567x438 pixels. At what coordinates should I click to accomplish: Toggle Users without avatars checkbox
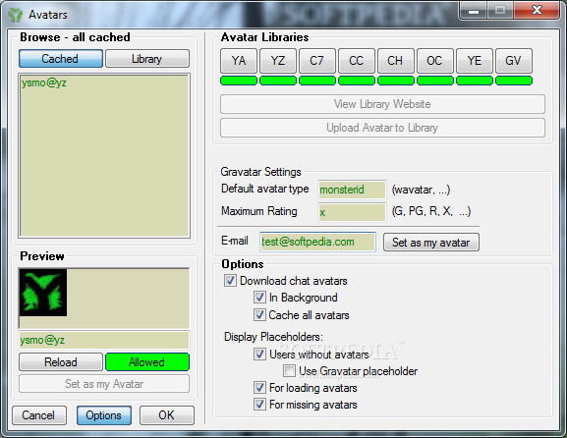259,355
